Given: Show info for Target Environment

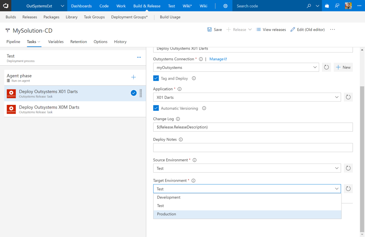Looking at the screenshot, I should 193,181.
